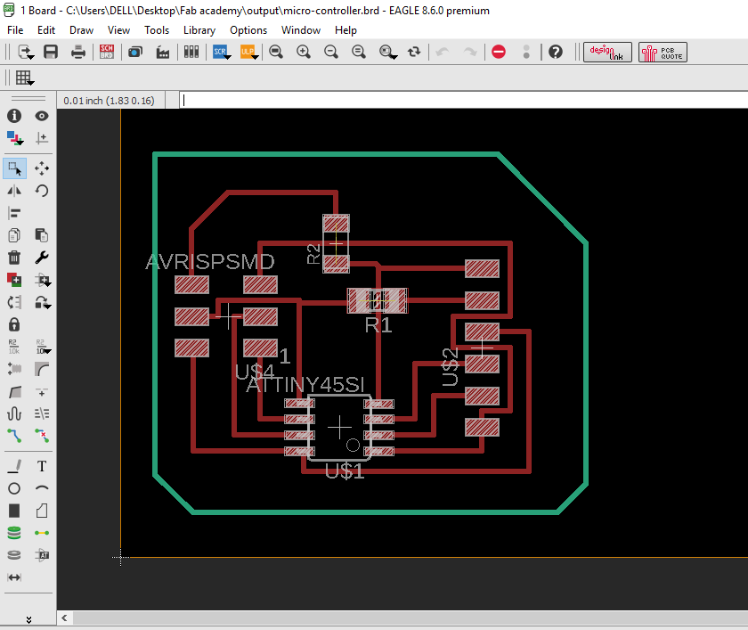Select the Align tool

point(14,213)
